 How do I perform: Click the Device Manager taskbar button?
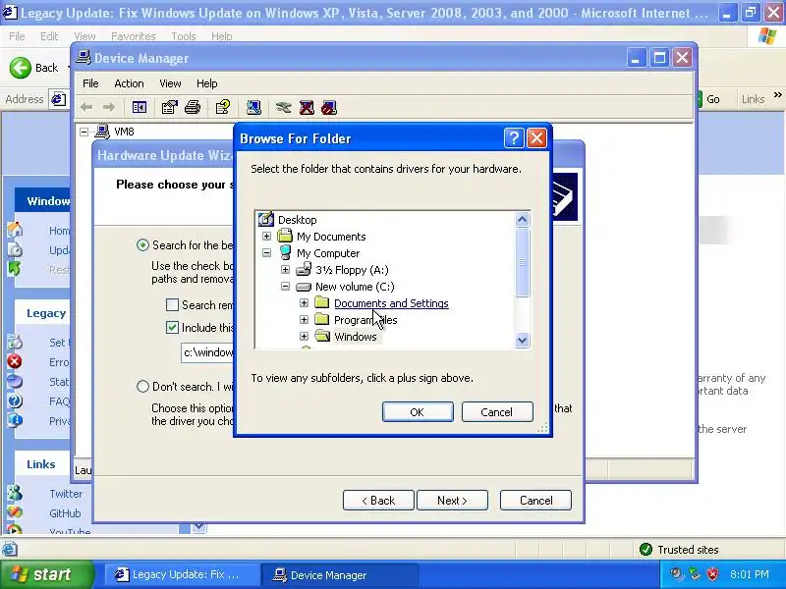[340, 574]
